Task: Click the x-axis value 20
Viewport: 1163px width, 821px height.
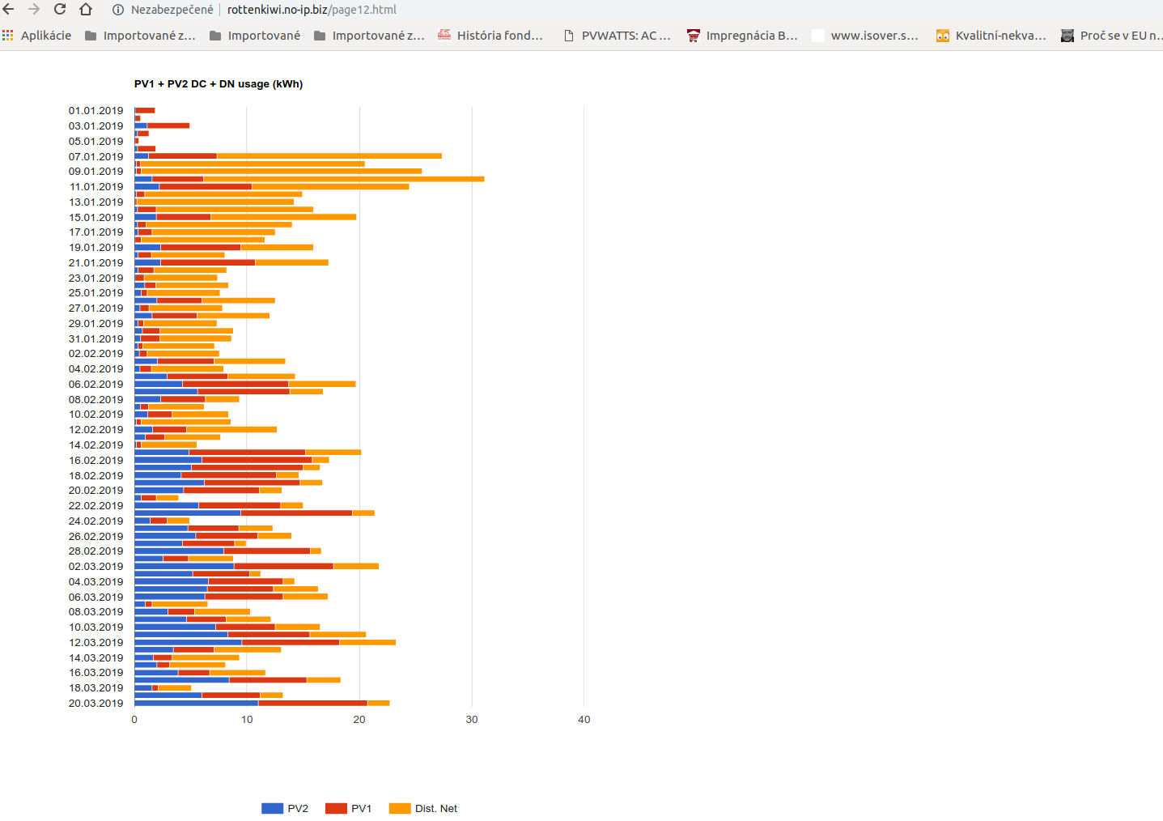Action: (359, 720)
